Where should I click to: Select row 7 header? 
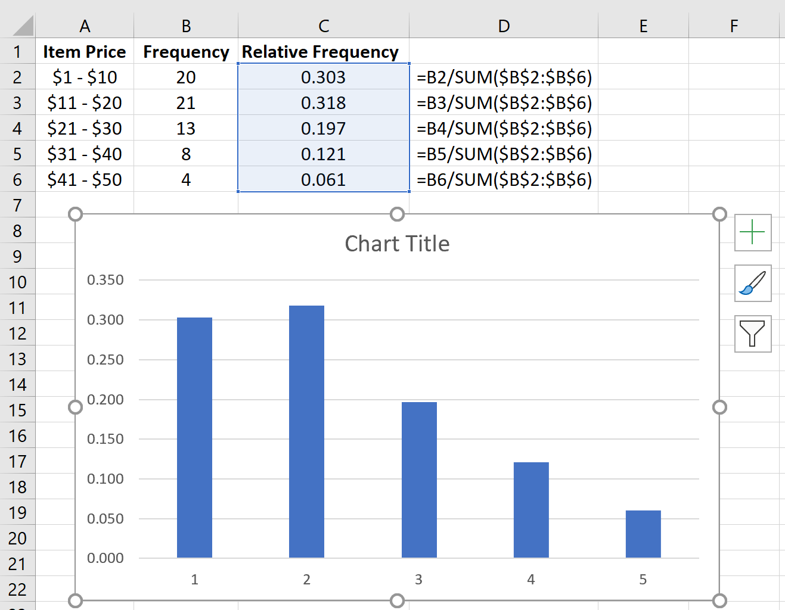point(17,206)
